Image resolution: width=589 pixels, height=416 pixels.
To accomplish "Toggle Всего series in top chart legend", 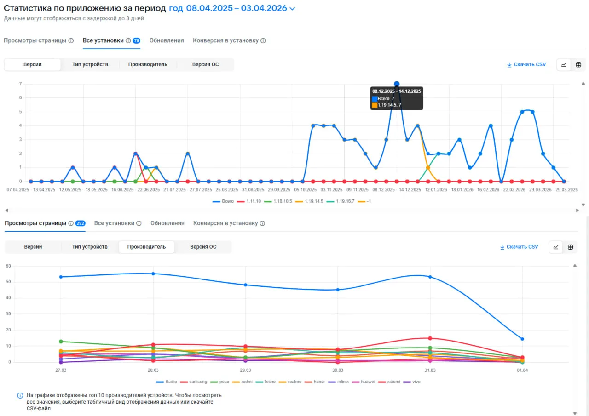I will (223, 201).
